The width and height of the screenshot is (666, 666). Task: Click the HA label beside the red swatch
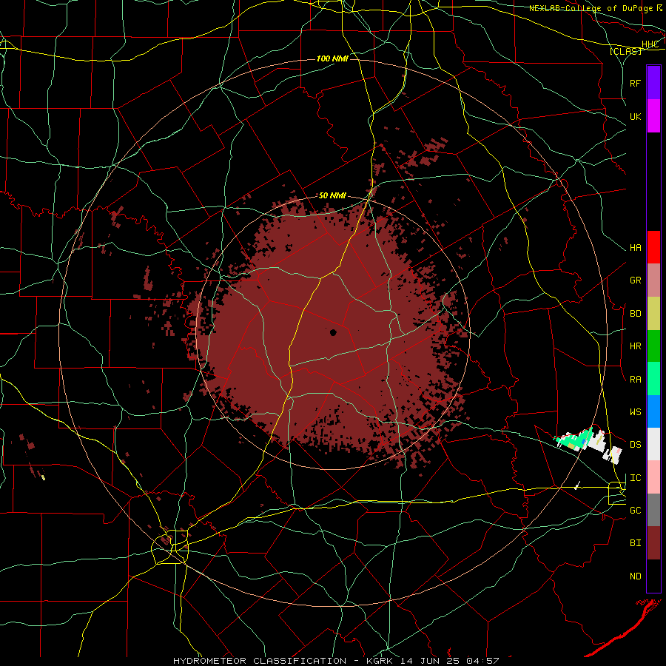click(635, 248)
